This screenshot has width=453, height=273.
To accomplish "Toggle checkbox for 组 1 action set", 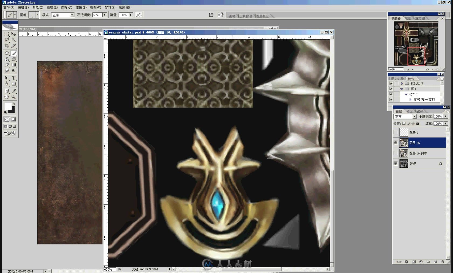I will coord(391,89).
